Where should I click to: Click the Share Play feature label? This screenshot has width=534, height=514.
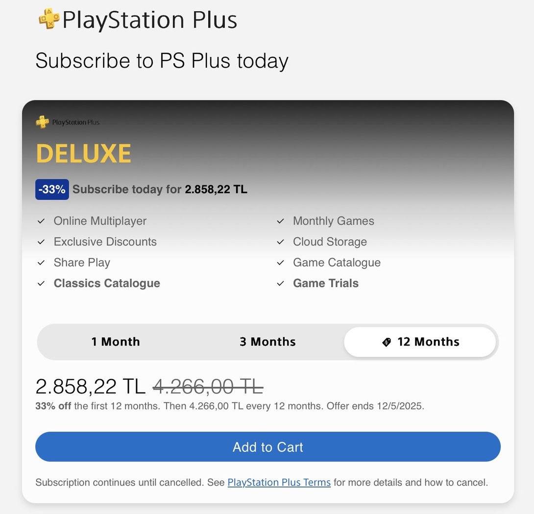coord(82,263)
